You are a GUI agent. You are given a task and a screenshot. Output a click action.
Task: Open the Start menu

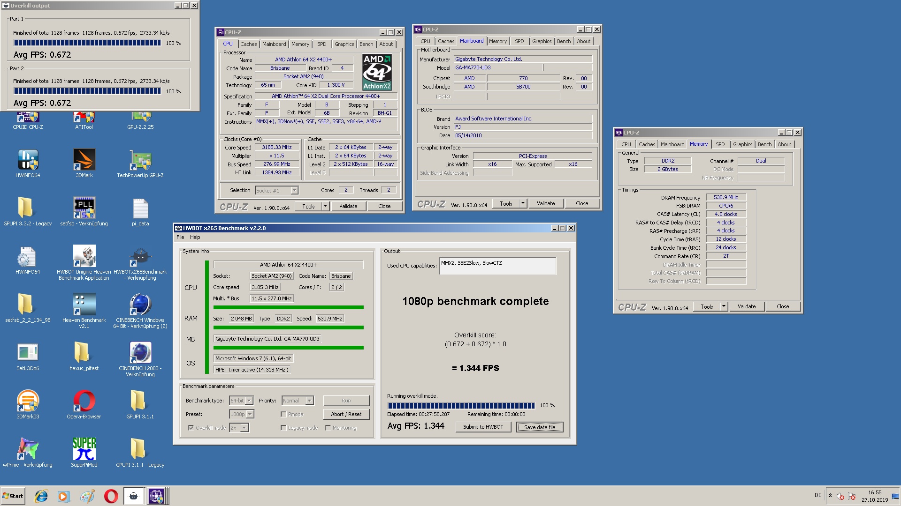[x=13, y=496]
